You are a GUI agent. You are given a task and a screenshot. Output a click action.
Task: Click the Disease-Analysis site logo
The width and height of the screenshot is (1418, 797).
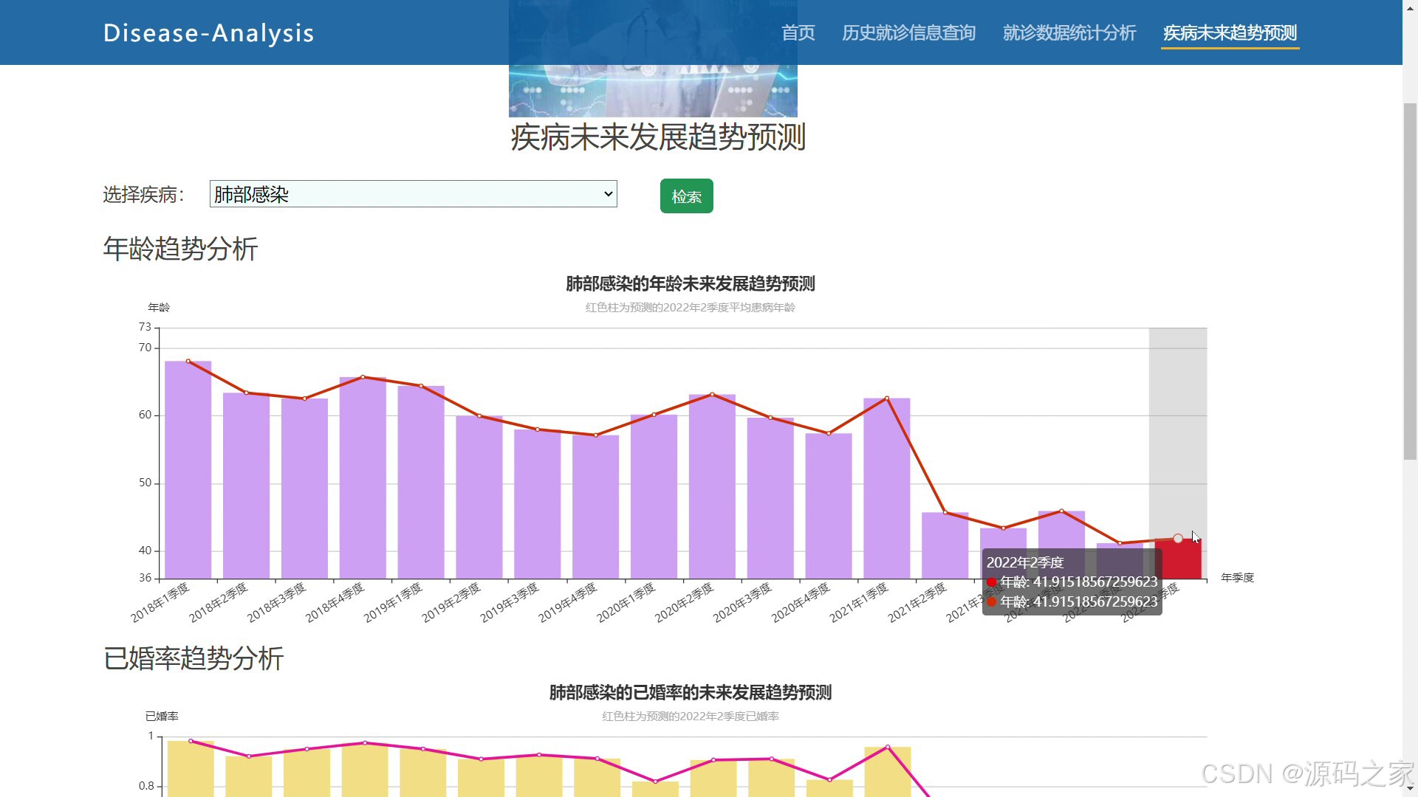point(209,33)
